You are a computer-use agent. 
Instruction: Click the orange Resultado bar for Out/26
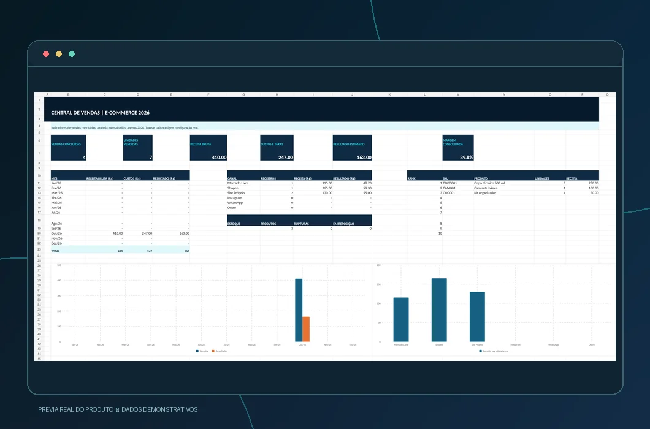[306, 329]
